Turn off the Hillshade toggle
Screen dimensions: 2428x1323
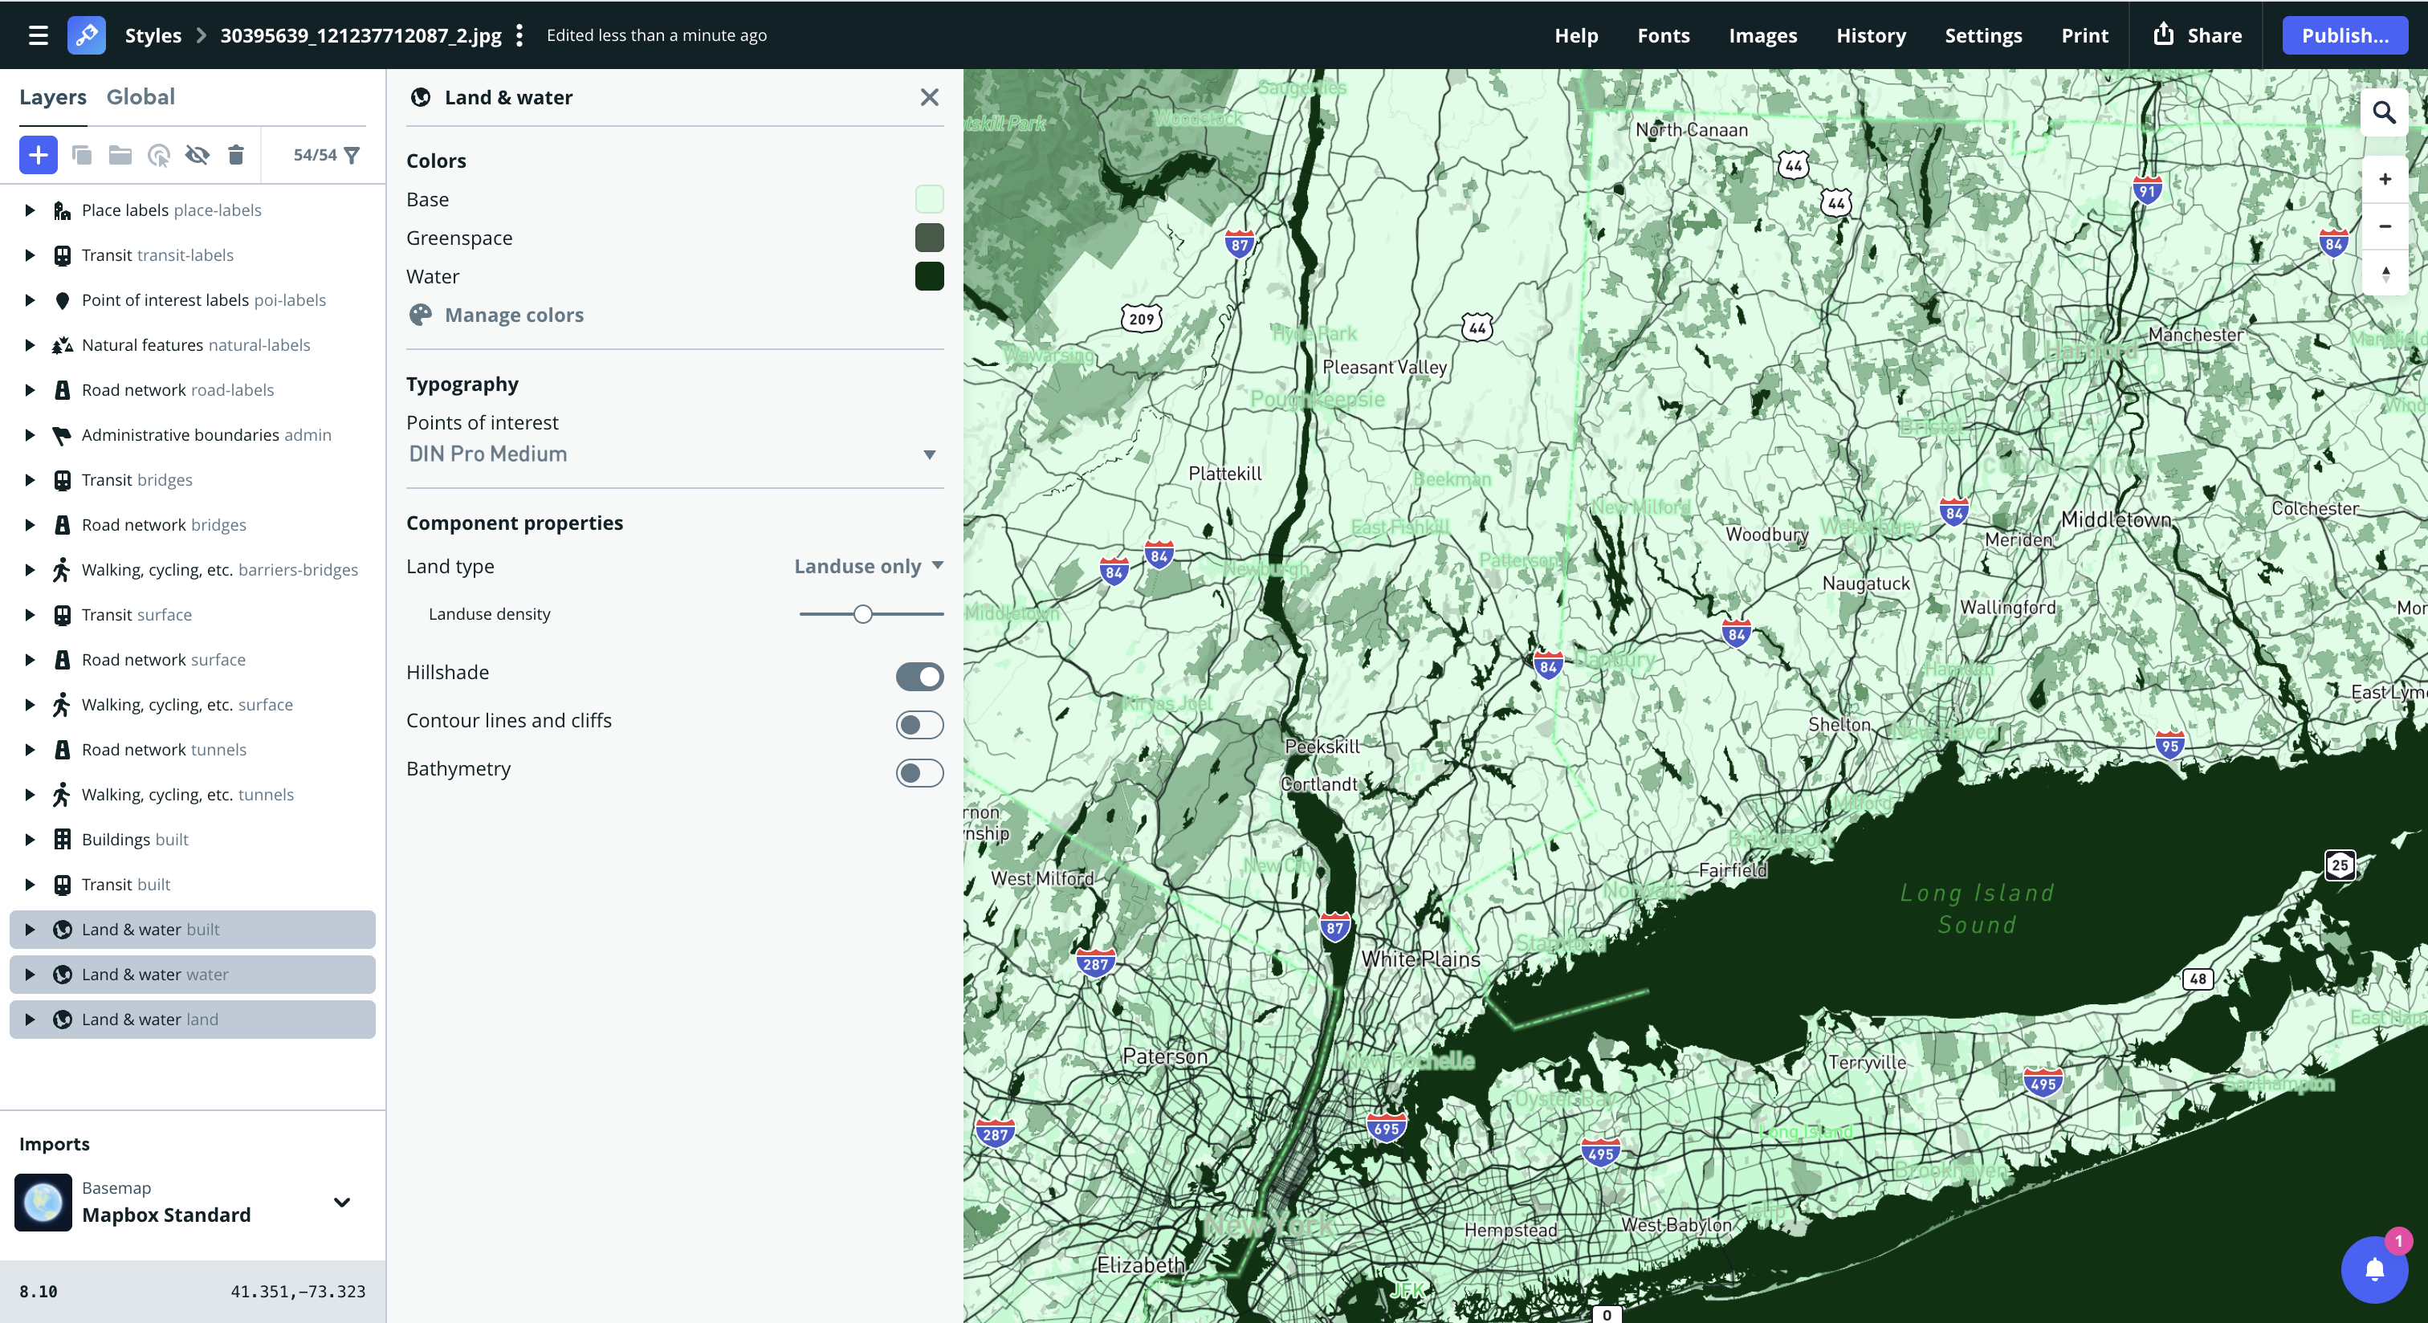coord(919,676)
